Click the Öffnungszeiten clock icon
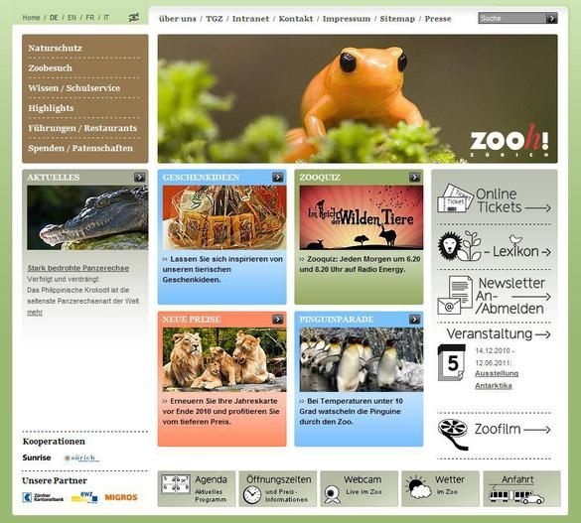Image resolution: width=581 pixels, height=523 pixels. click(x=252, y=494)
